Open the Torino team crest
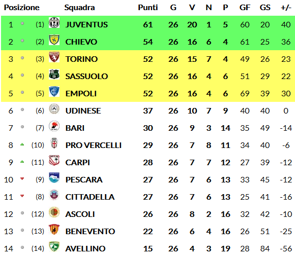This screenshot has width=295, height=259. (x=54, y=57)
